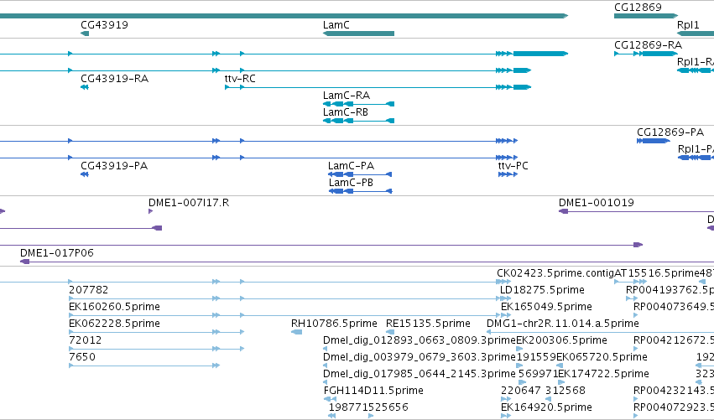
Task: Select the 72012 EST label
Action: 85,340
